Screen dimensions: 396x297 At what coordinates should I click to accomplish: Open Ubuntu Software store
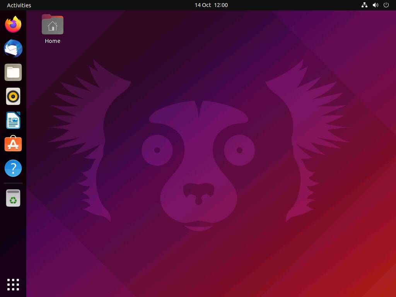click(13, 144)
